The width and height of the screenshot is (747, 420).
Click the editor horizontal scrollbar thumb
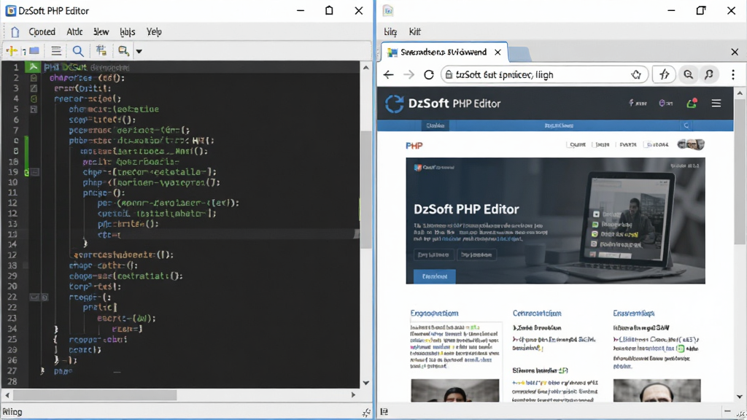pyautogui.click(x=95, y=394)
